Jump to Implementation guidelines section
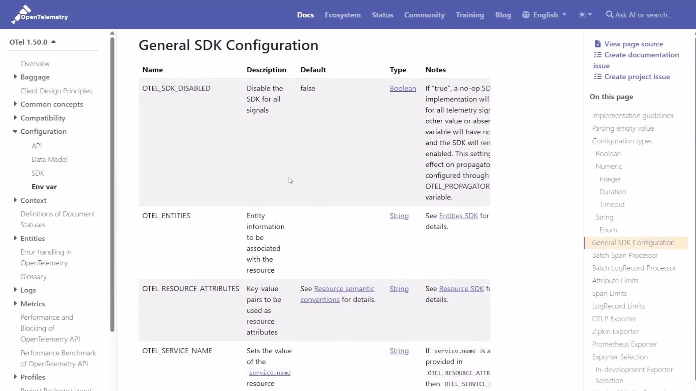 point(633,115)
